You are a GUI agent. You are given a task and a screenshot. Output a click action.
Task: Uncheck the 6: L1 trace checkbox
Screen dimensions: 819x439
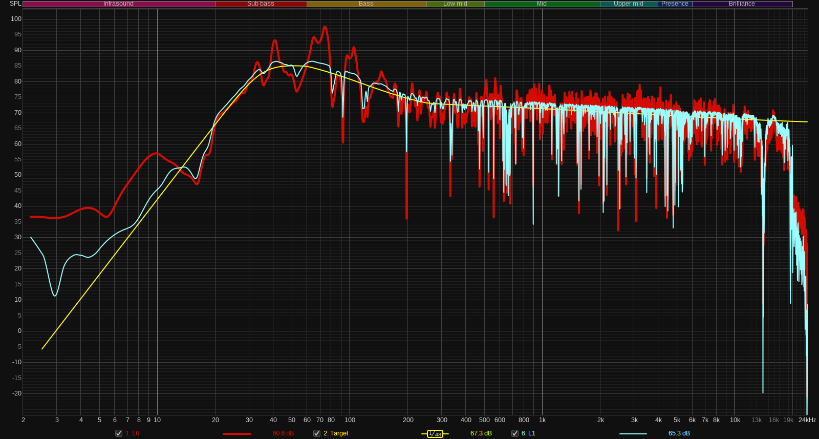[515, 433]
